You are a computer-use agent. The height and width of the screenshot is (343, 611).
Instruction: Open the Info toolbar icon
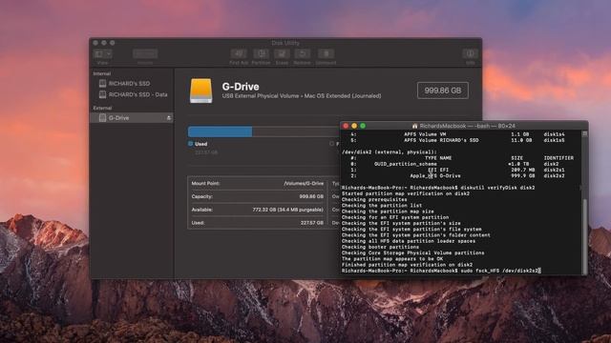[x=471, y=53]
